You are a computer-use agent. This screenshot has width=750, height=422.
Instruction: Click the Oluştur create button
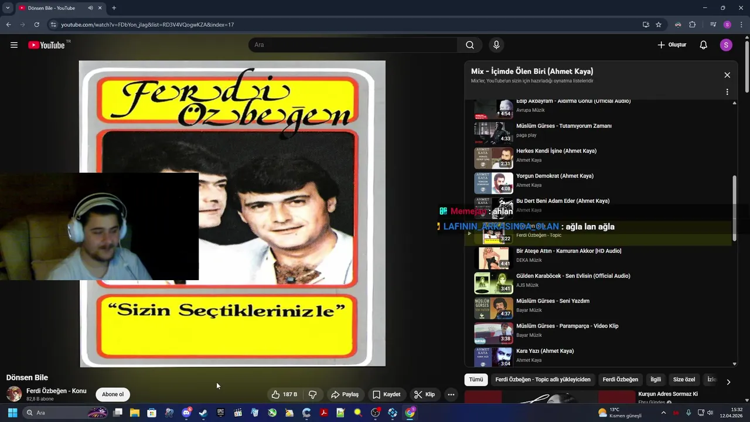coord(671,45)
